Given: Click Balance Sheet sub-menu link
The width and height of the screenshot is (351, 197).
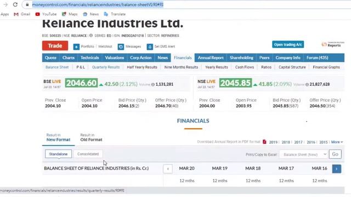Looking at the screenshot, I should 57,67.
